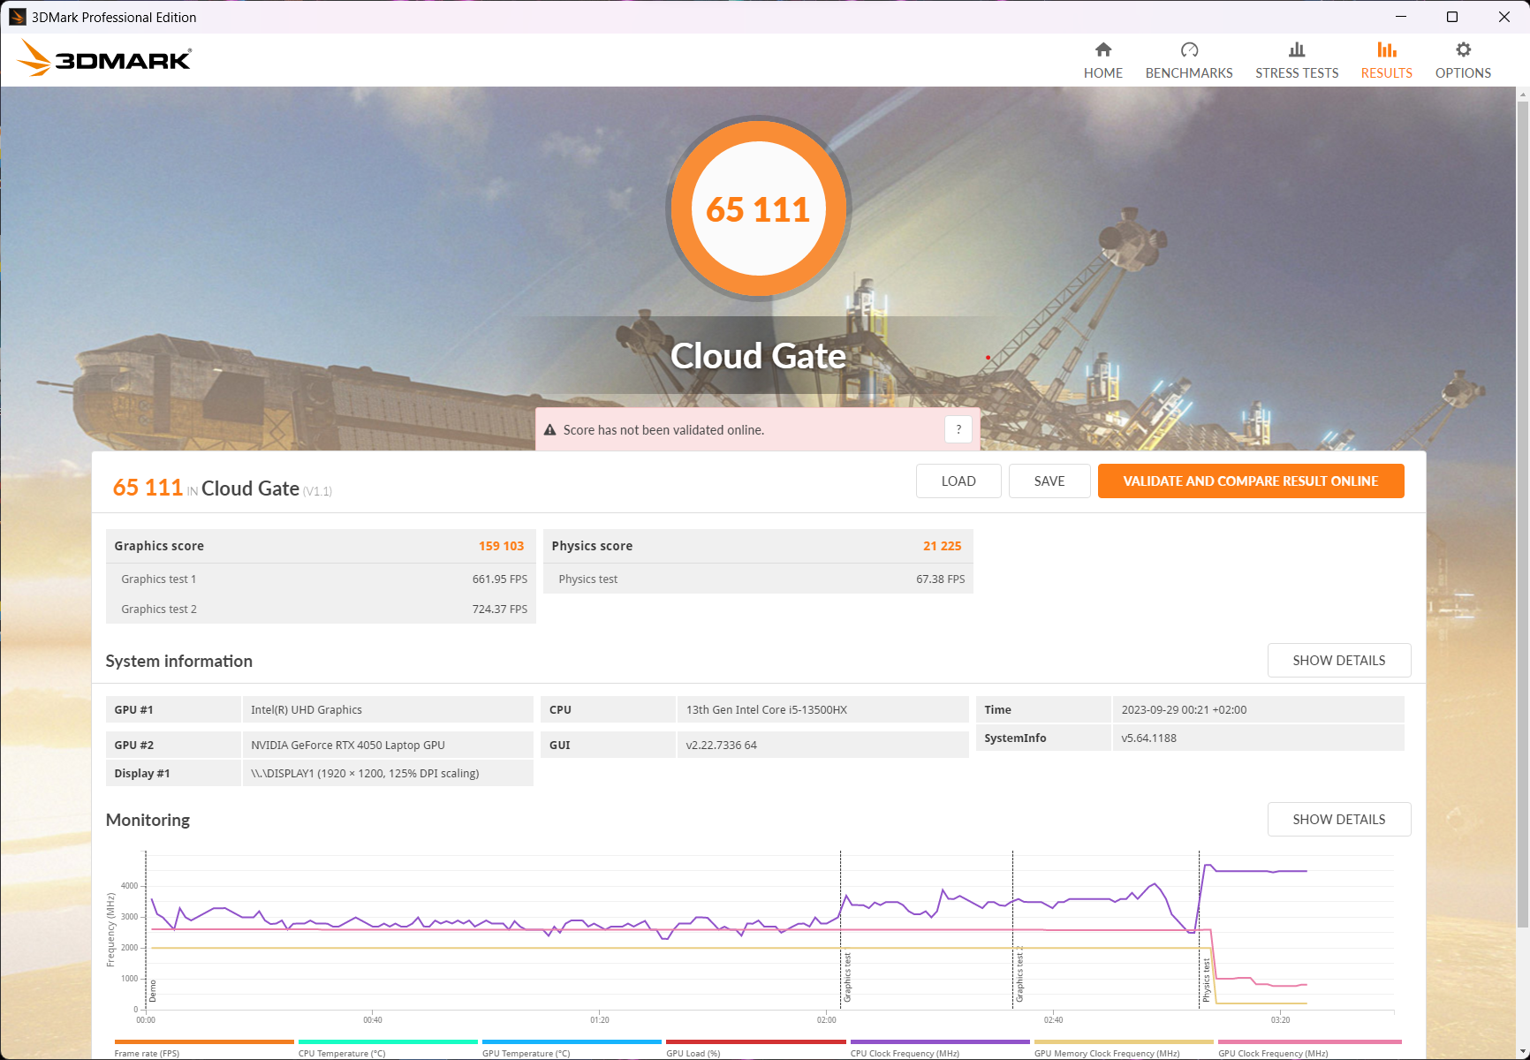This screenshot has width=1530, height=1060.
Task: Open the OPTIONS tab
Action: click(x=1463, y=60)
